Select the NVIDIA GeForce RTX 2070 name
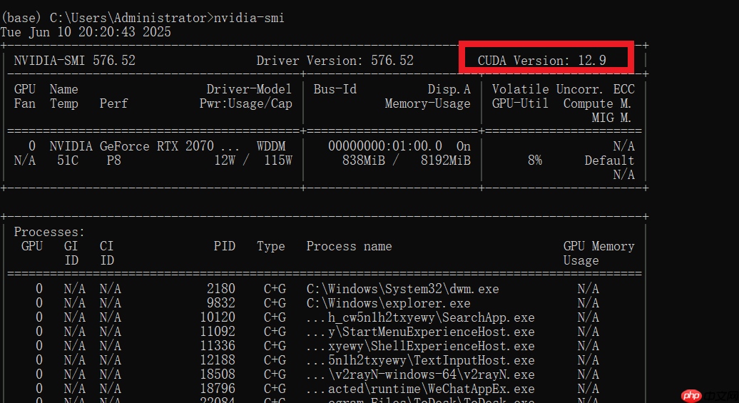This screenshot has height=403, width=739. [x=131, y=146]
